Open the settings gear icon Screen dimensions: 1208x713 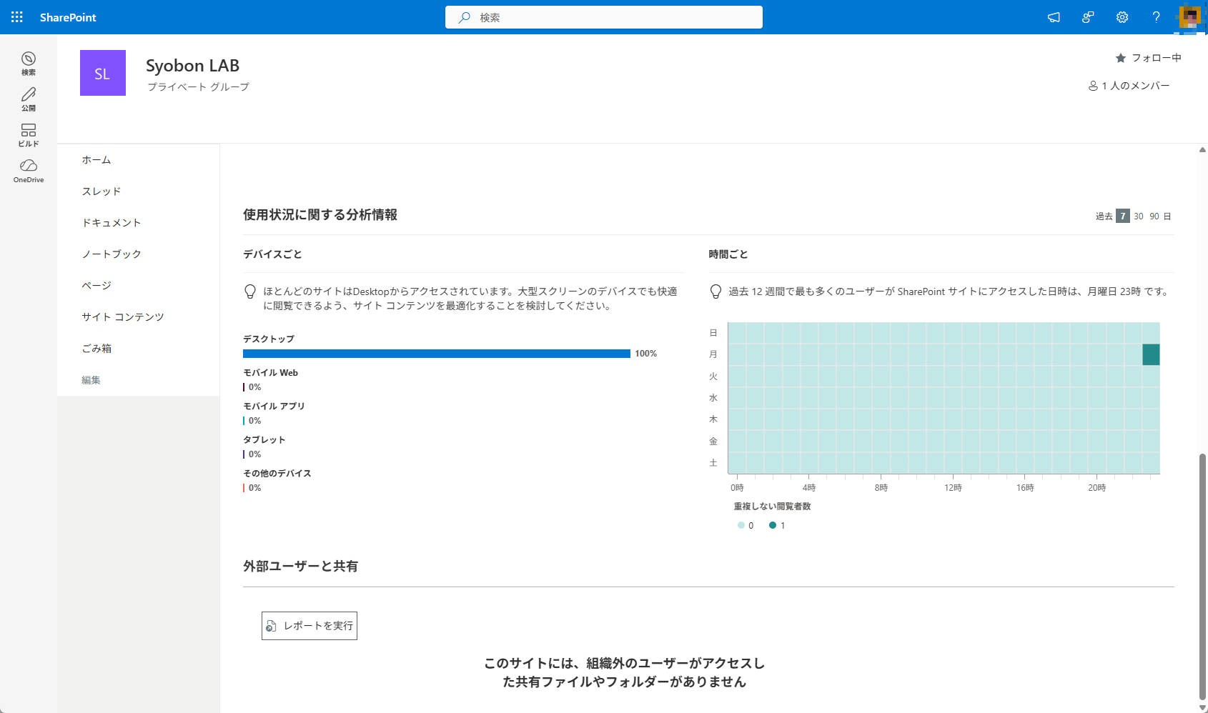(1122, 17)
